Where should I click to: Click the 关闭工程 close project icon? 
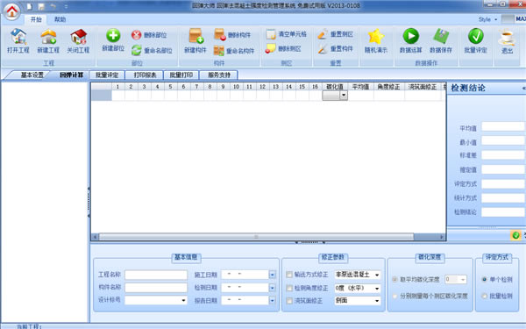(79, 36)
